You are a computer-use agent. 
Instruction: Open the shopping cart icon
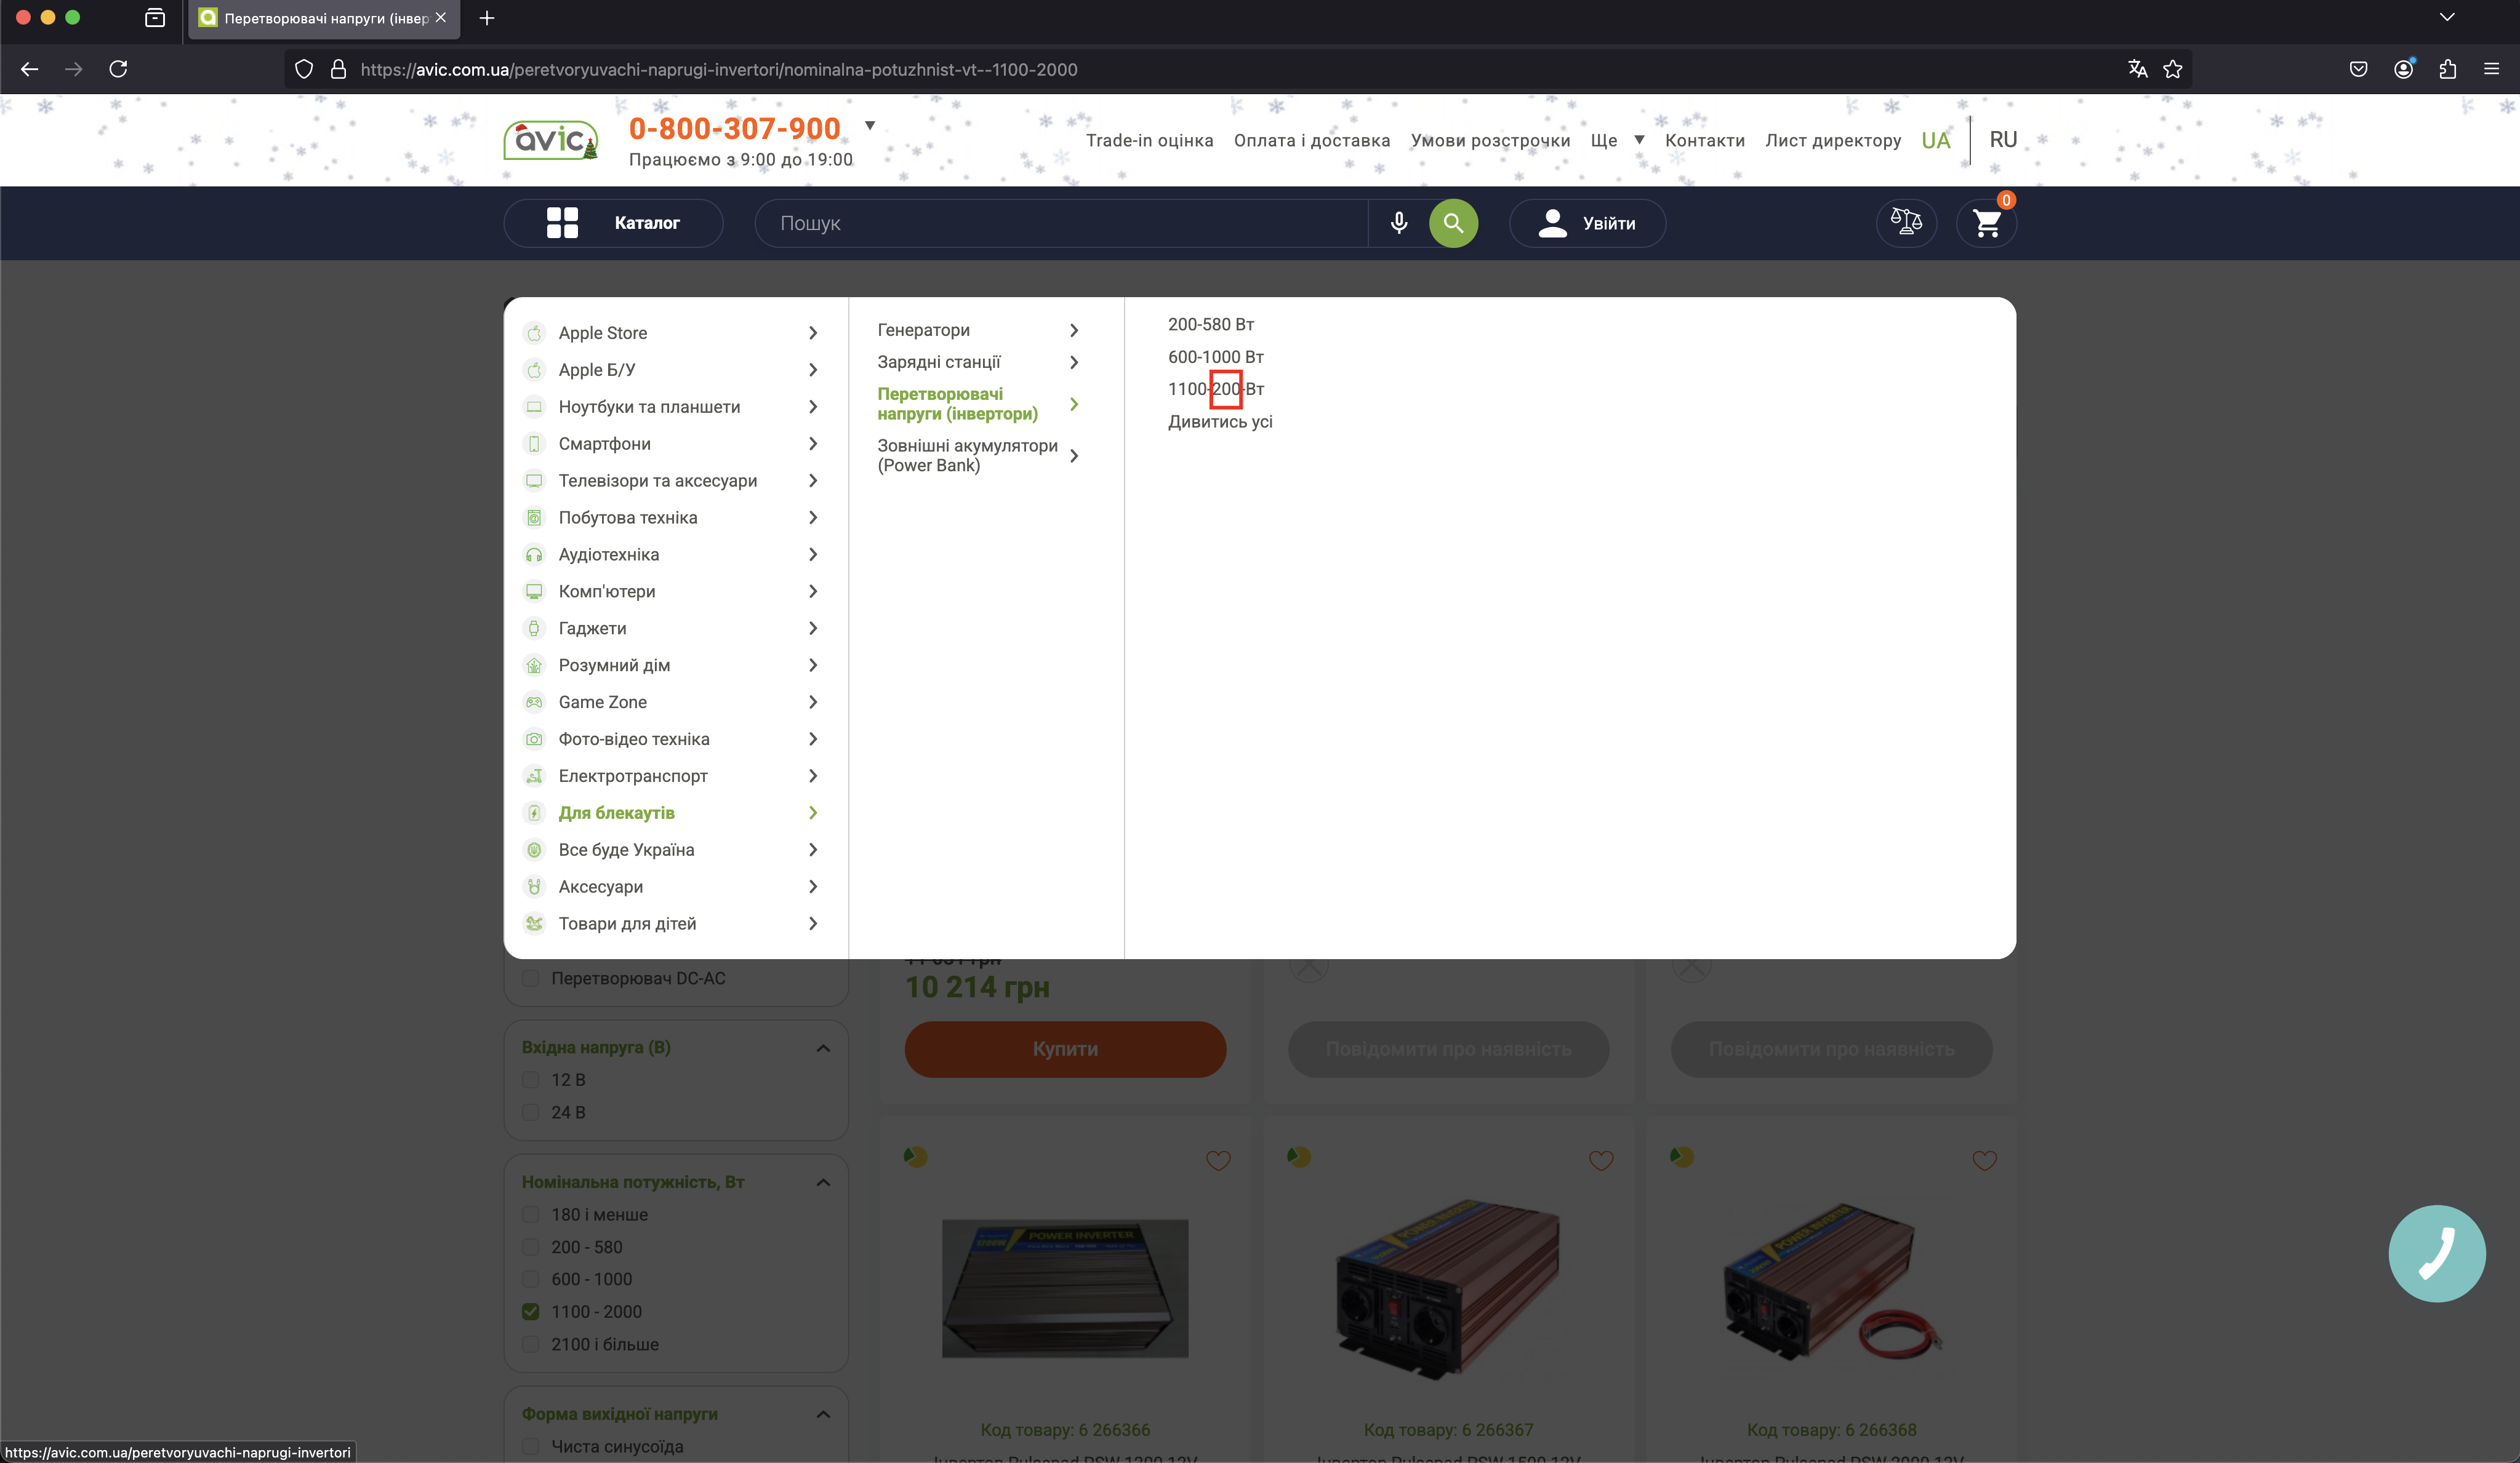[1986, 223]
